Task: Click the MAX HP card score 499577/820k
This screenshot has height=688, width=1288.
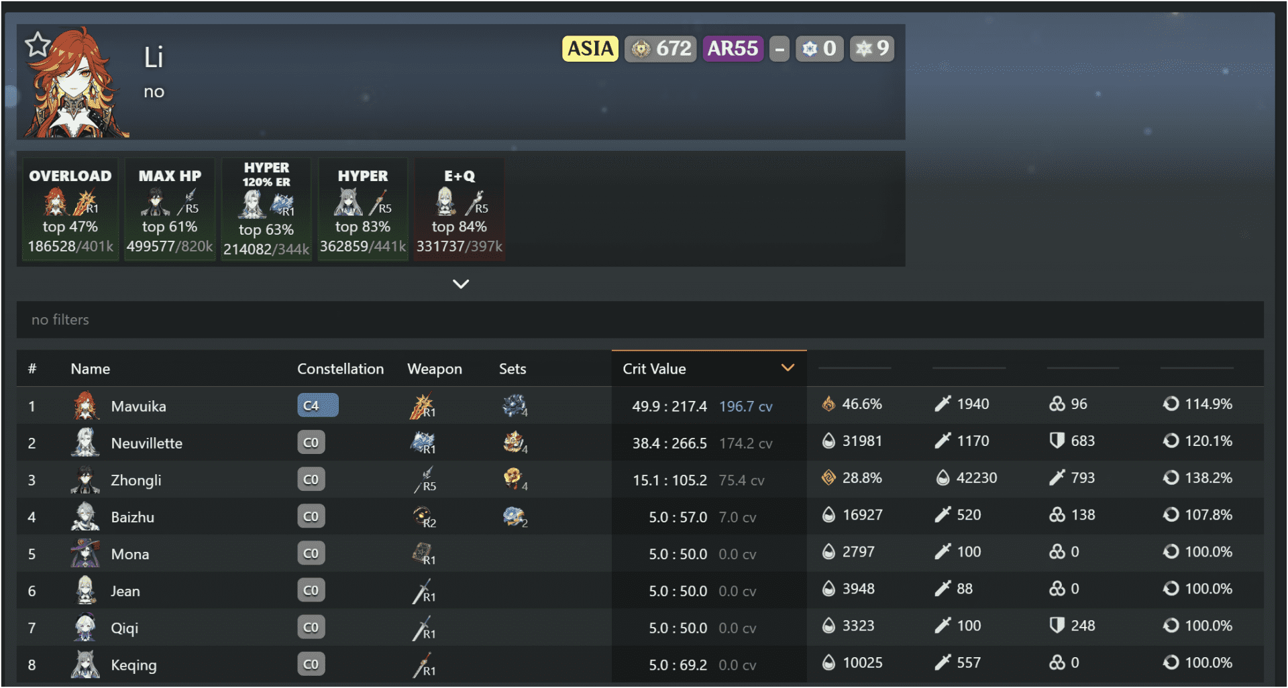Action: [170, 247]
